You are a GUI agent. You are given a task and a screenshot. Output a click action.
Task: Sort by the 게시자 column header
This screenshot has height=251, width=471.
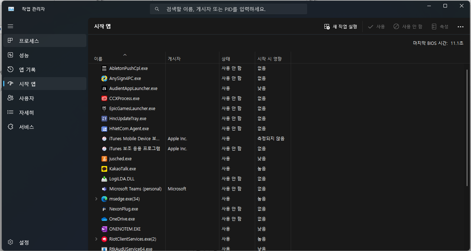point(192,58)
